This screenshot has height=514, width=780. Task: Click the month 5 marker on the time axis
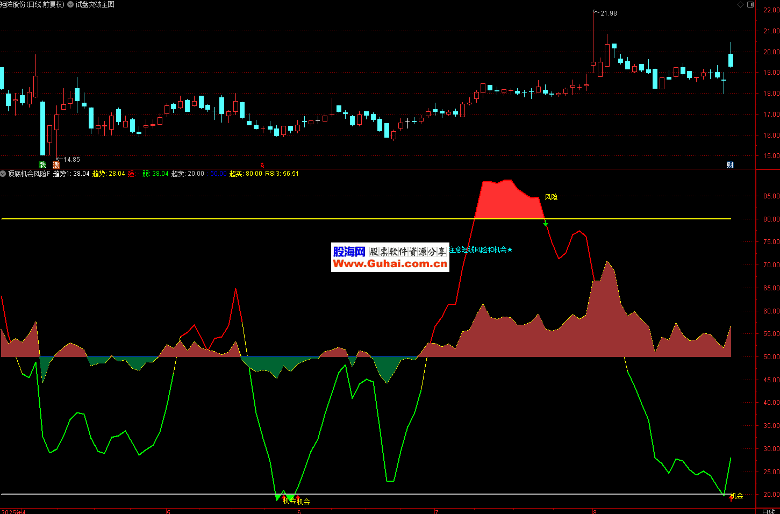coord(168,511)
